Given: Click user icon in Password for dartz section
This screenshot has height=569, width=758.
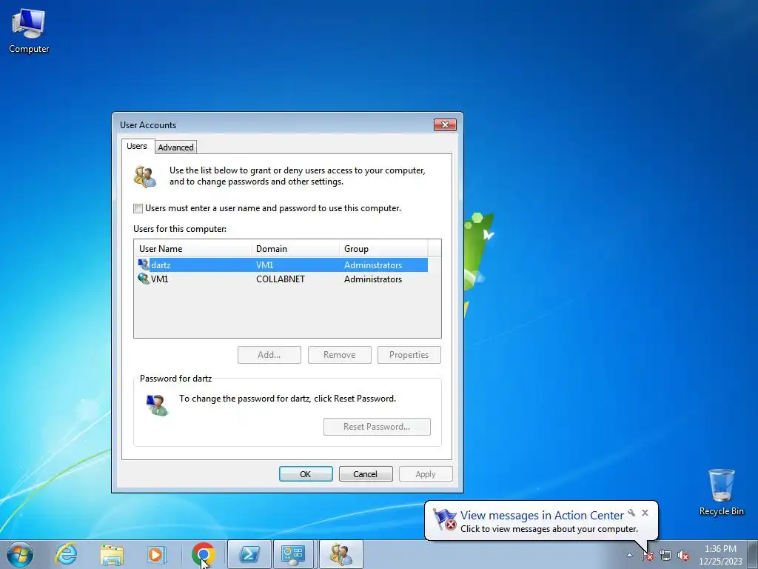Looking at the screenshot, I should click(157, 405).
